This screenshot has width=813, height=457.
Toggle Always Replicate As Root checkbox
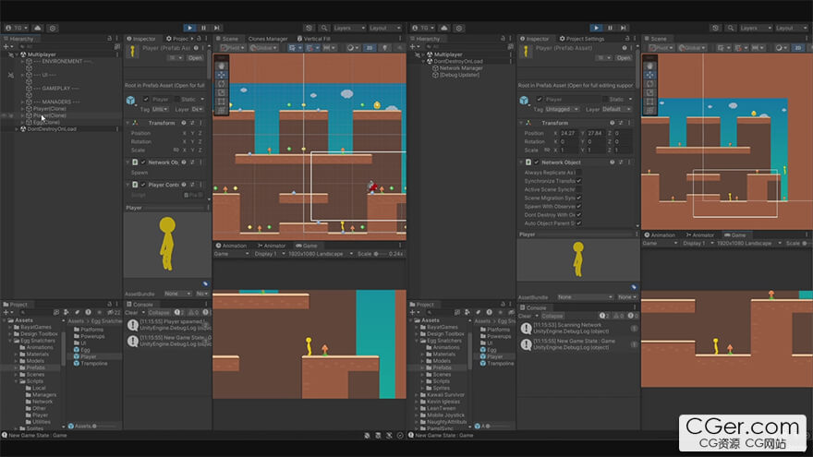coord(578,173)
